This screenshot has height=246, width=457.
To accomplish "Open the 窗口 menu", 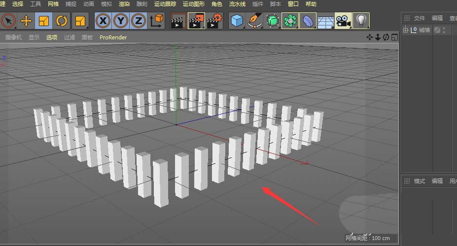I will (x=293, y=4).
